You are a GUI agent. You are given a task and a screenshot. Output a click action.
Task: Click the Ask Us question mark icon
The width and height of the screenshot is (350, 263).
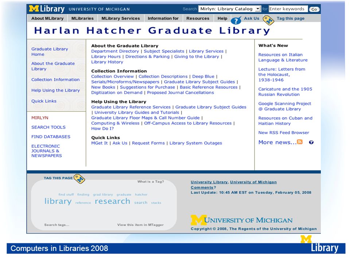click(236, 20)
